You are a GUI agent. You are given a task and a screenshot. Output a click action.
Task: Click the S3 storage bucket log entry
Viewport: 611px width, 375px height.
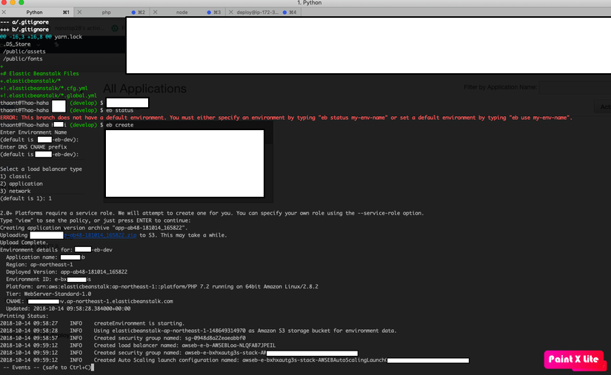point(198,331)
